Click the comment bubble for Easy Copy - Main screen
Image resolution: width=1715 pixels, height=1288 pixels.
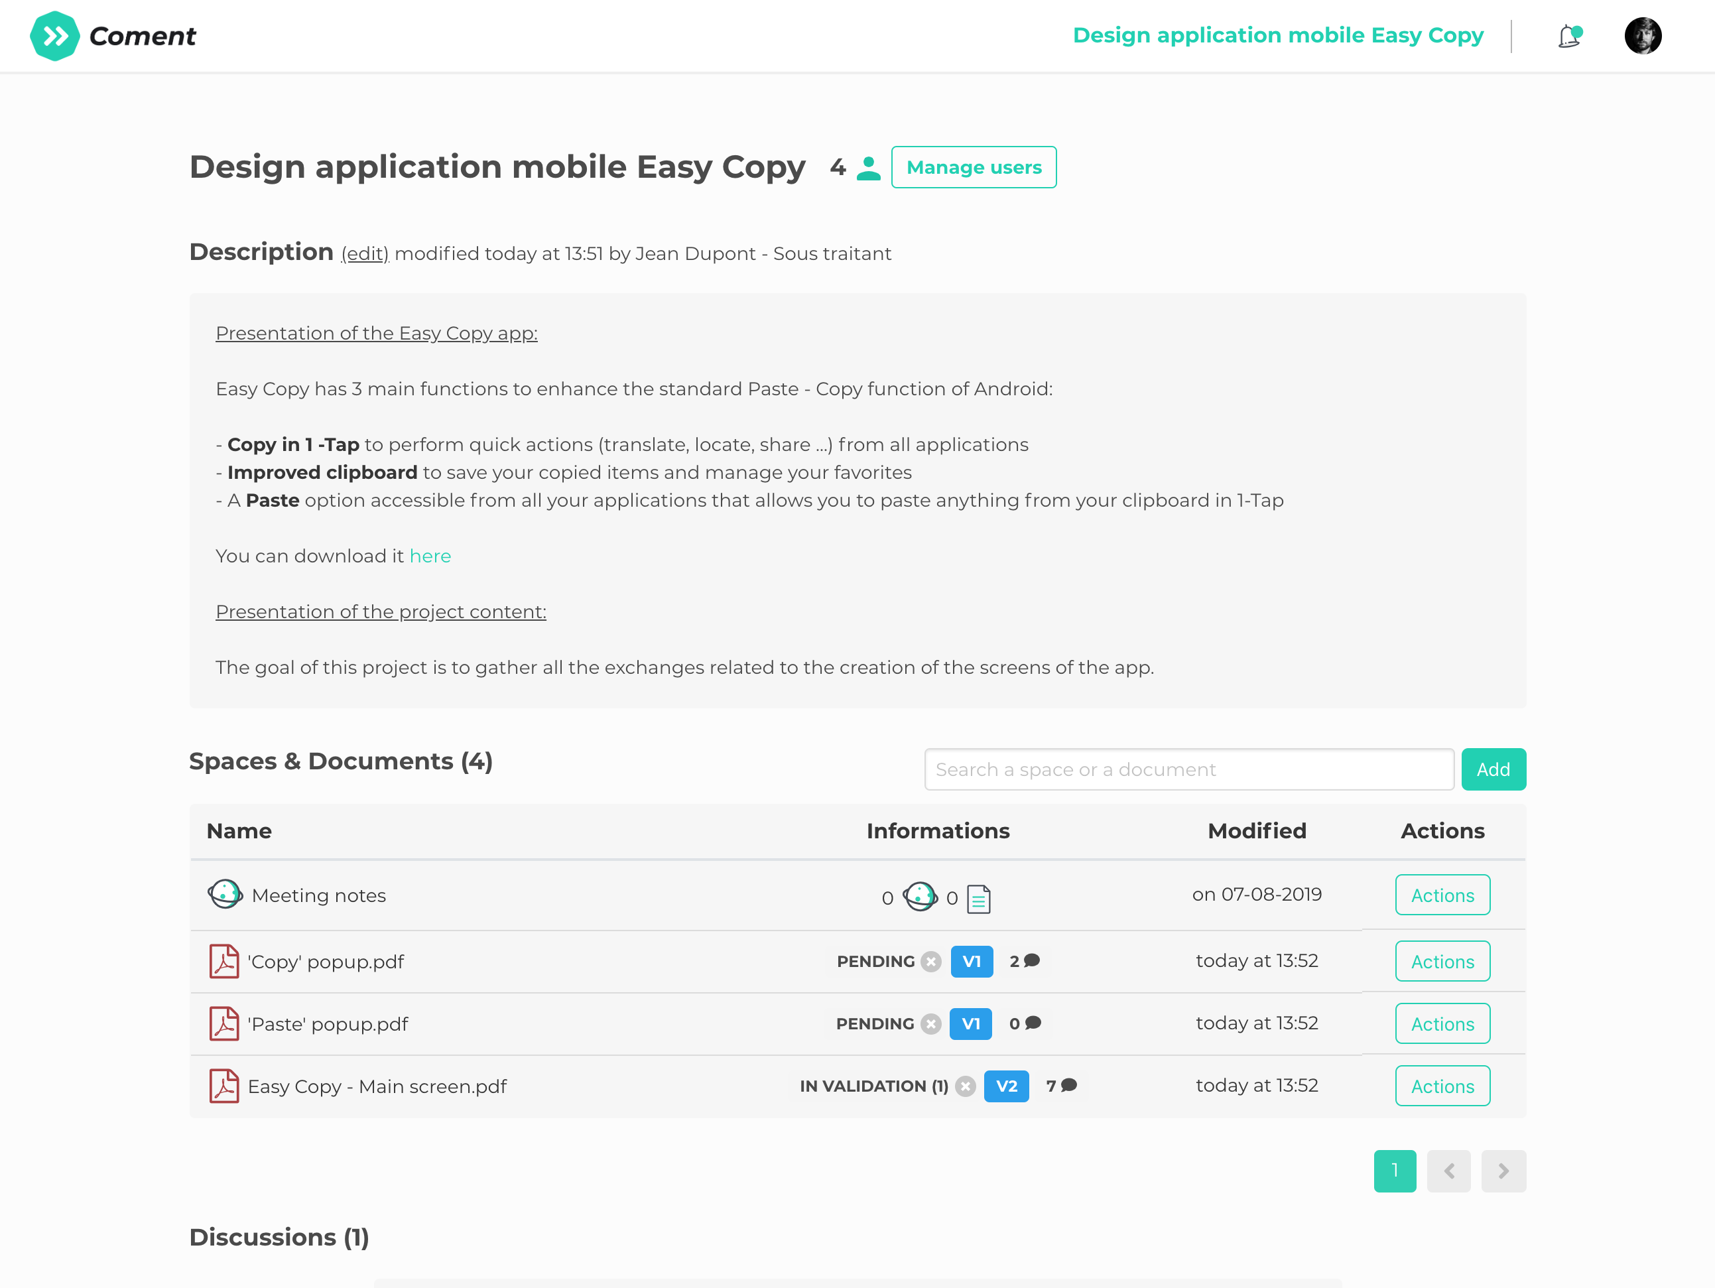(x=1069, y=1085)
